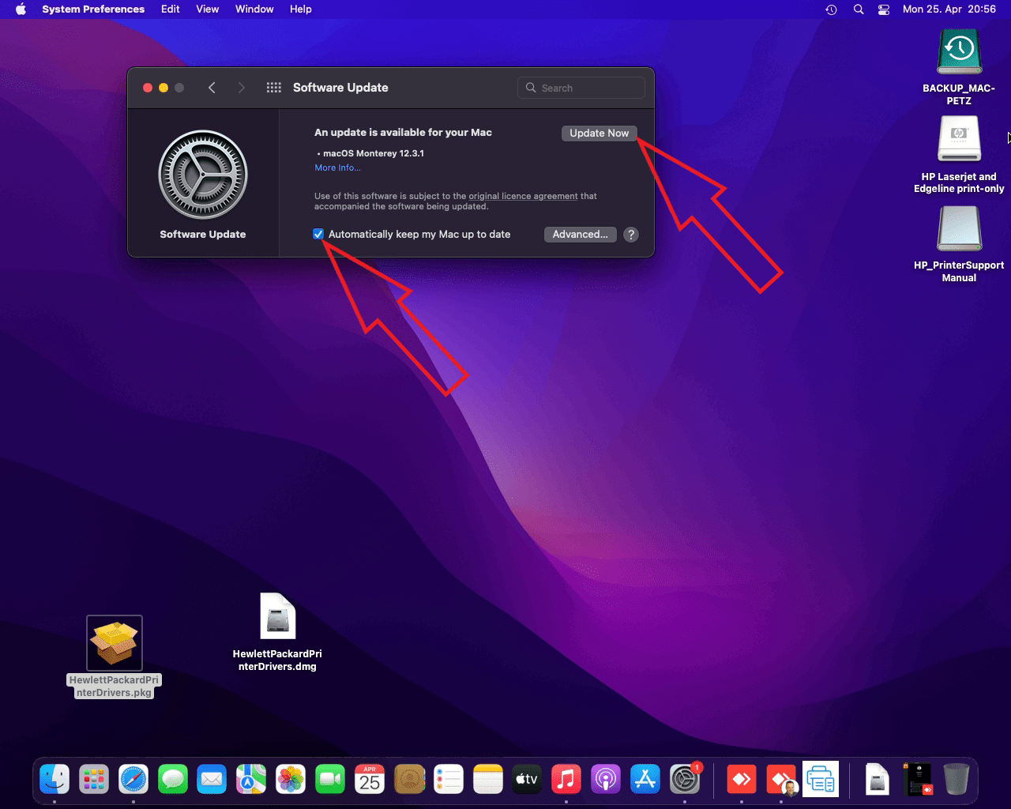
Task: Open Finder from the Dock
Action: [x=54, y=780]
